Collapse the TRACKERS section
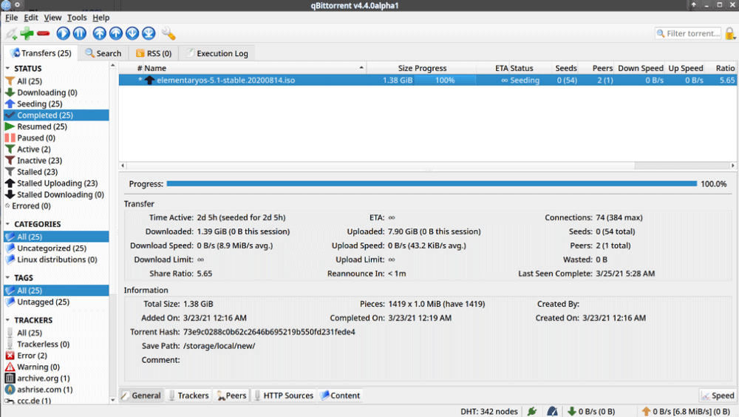Screen dimensions: 739x417 (x=7, y=320)
